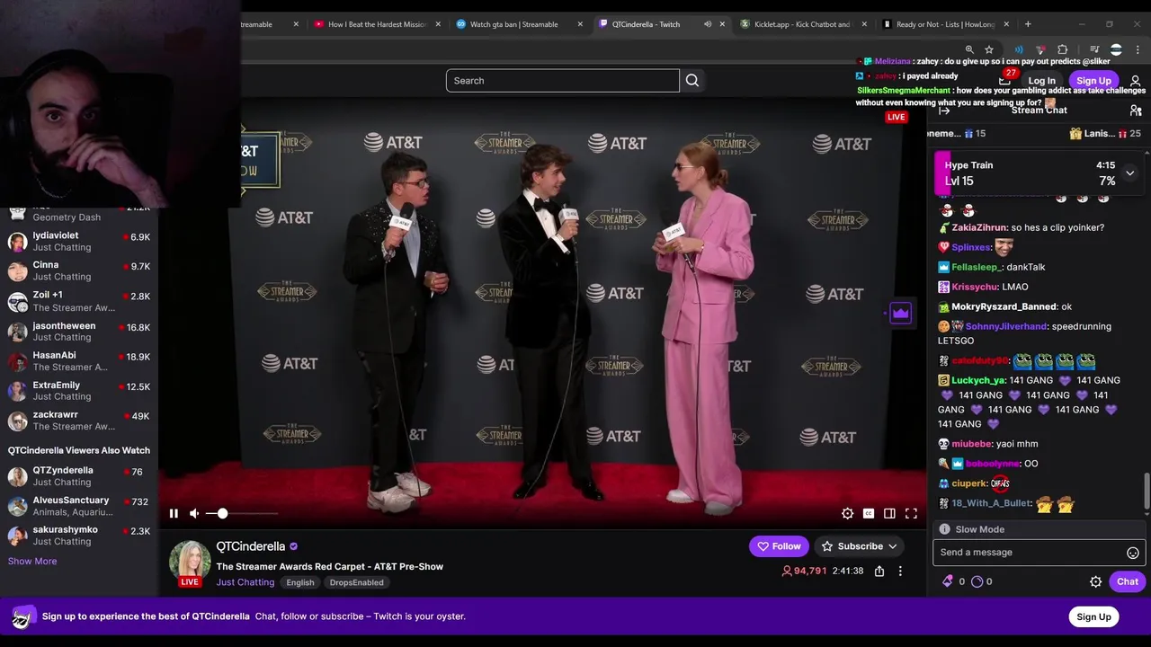Toggle theatre mode on the player
The image size is (1151, 647).
click(889, 513)
